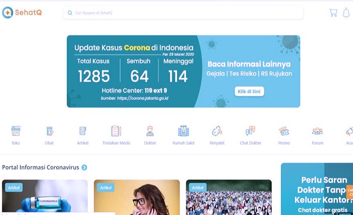Click the "Klik di Sini" button
Image resolution: width=353 pixels, height=215 pixels.
(249, 91)
